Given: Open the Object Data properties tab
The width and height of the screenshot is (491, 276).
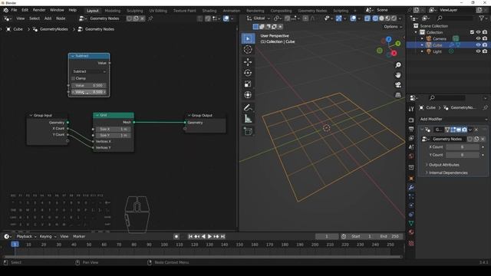Looking at the screenshot, I should pos(411,223).
